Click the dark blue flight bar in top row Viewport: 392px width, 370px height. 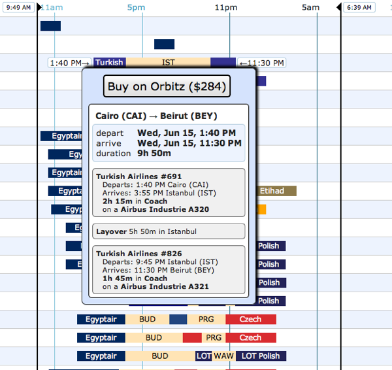[x=50, y=26]
